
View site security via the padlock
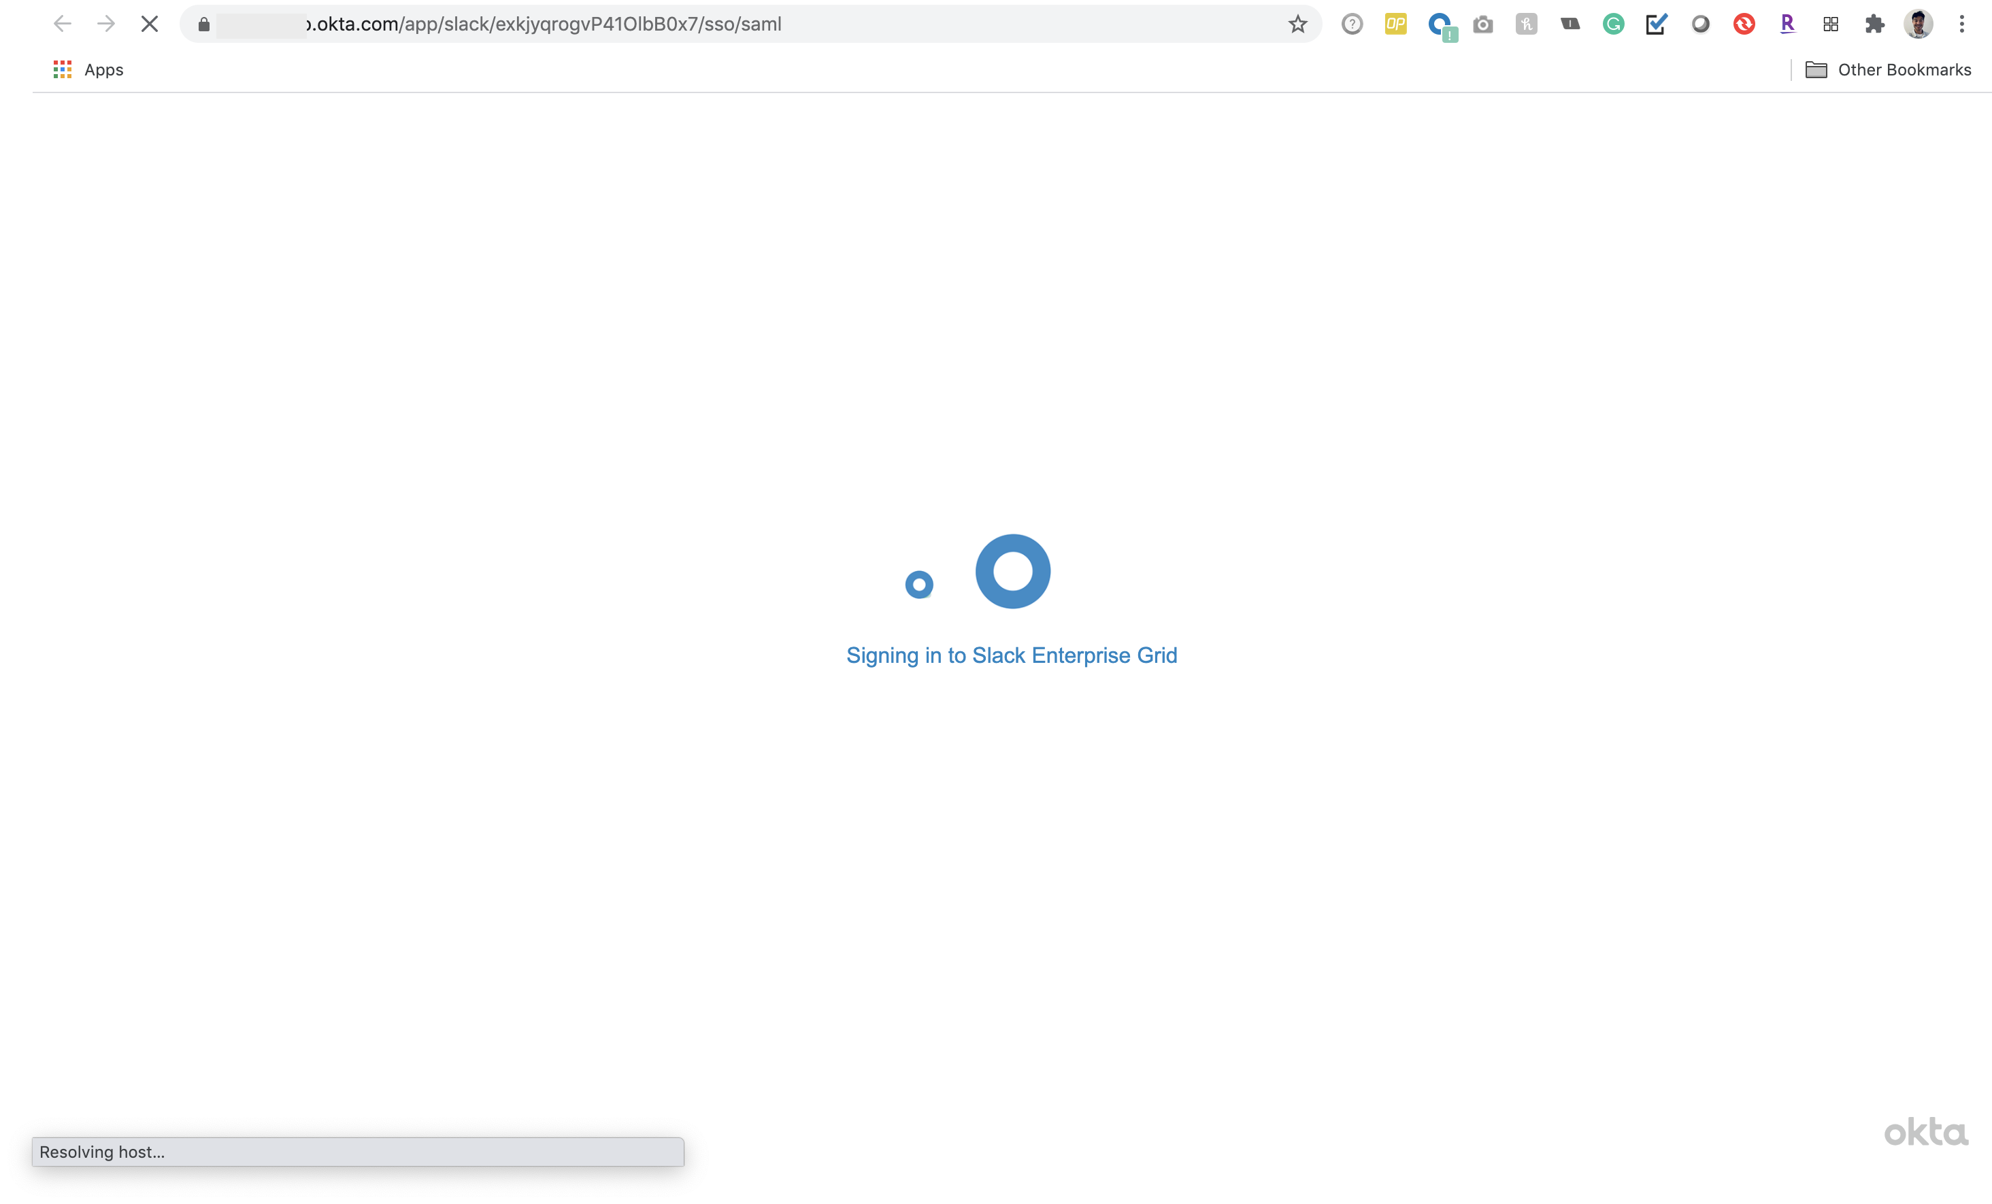[203, 24]
